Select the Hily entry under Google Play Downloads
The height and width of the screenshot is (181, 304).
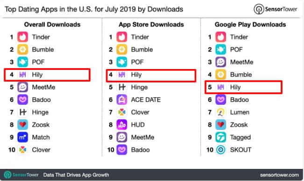point(243,87)
